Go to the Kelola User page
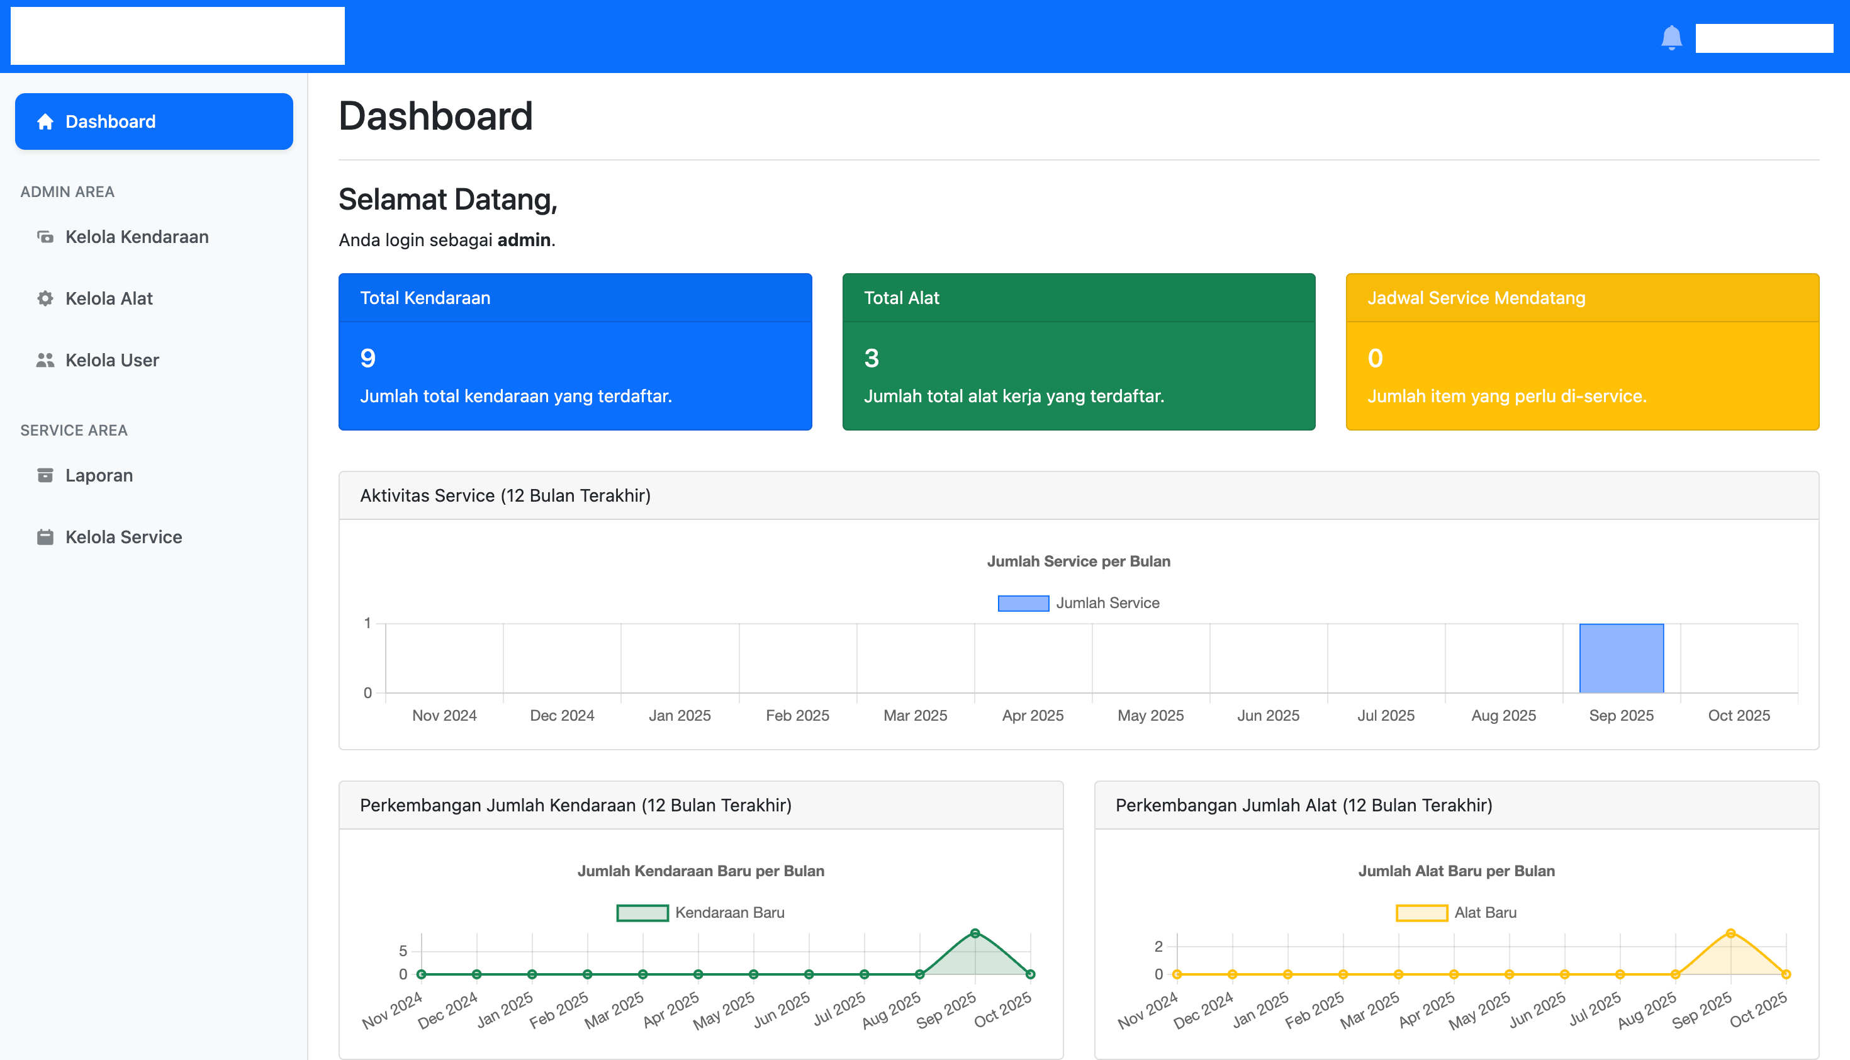Image resolution: width=1850 pixels, height=1060 pixels. [112, 359]
